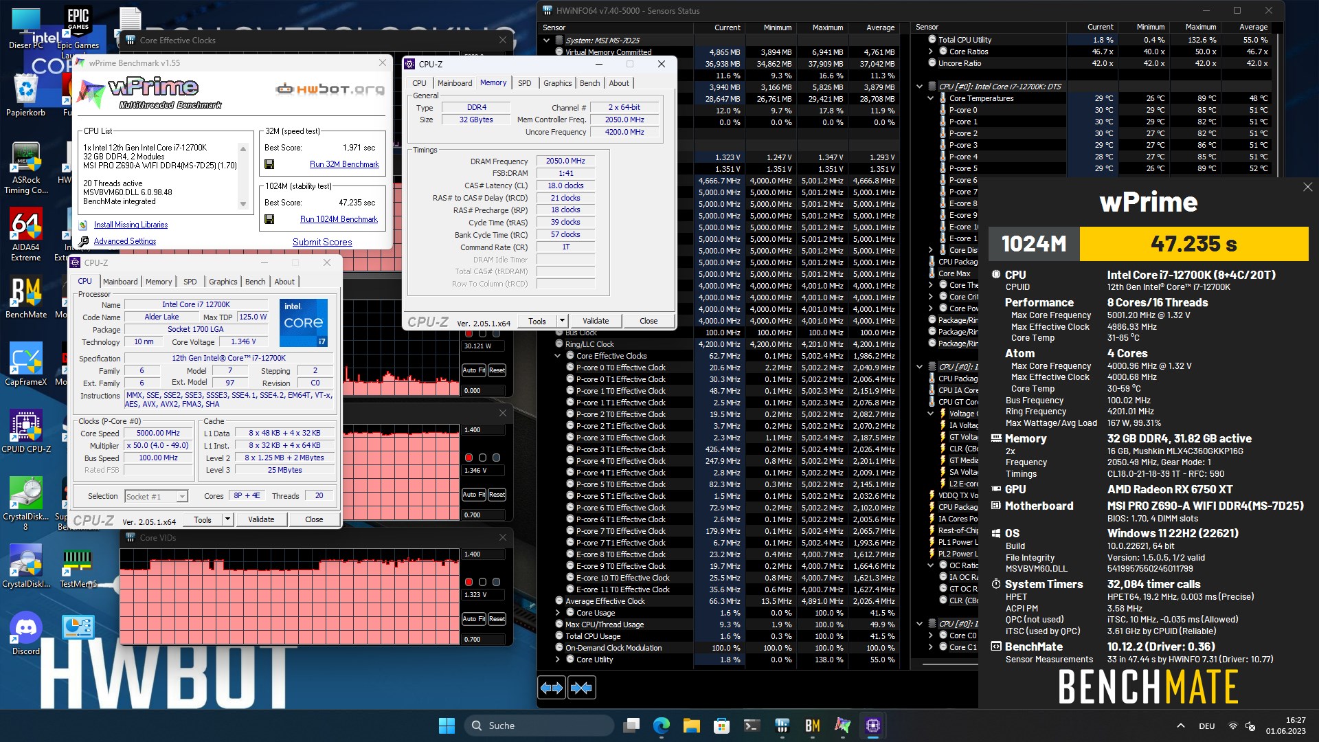
Task: Open File Explorer from taskbar
Action: click(691, 726)
